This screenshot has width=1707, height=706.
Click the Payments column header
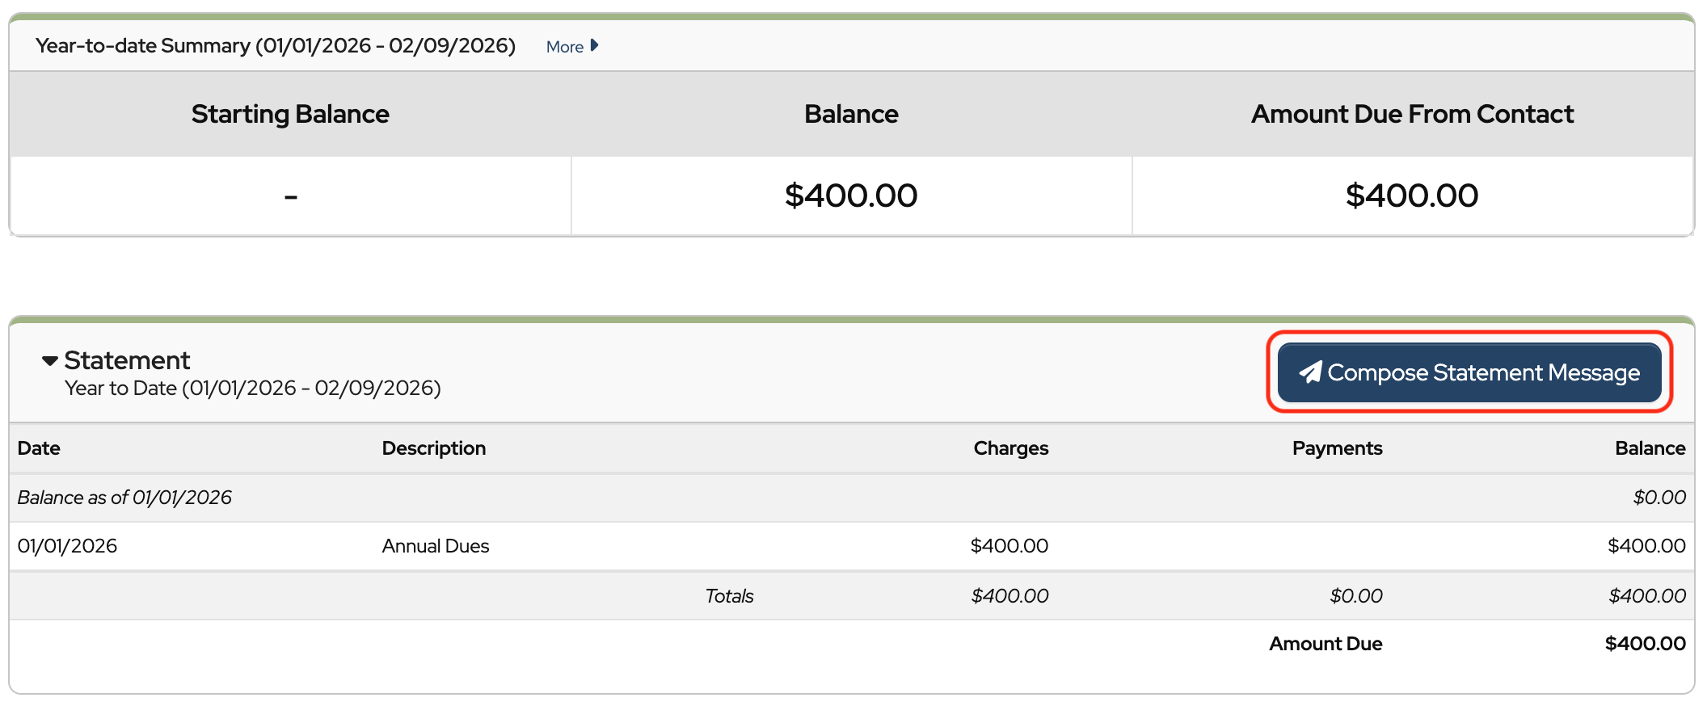[x=1337, y=448]
